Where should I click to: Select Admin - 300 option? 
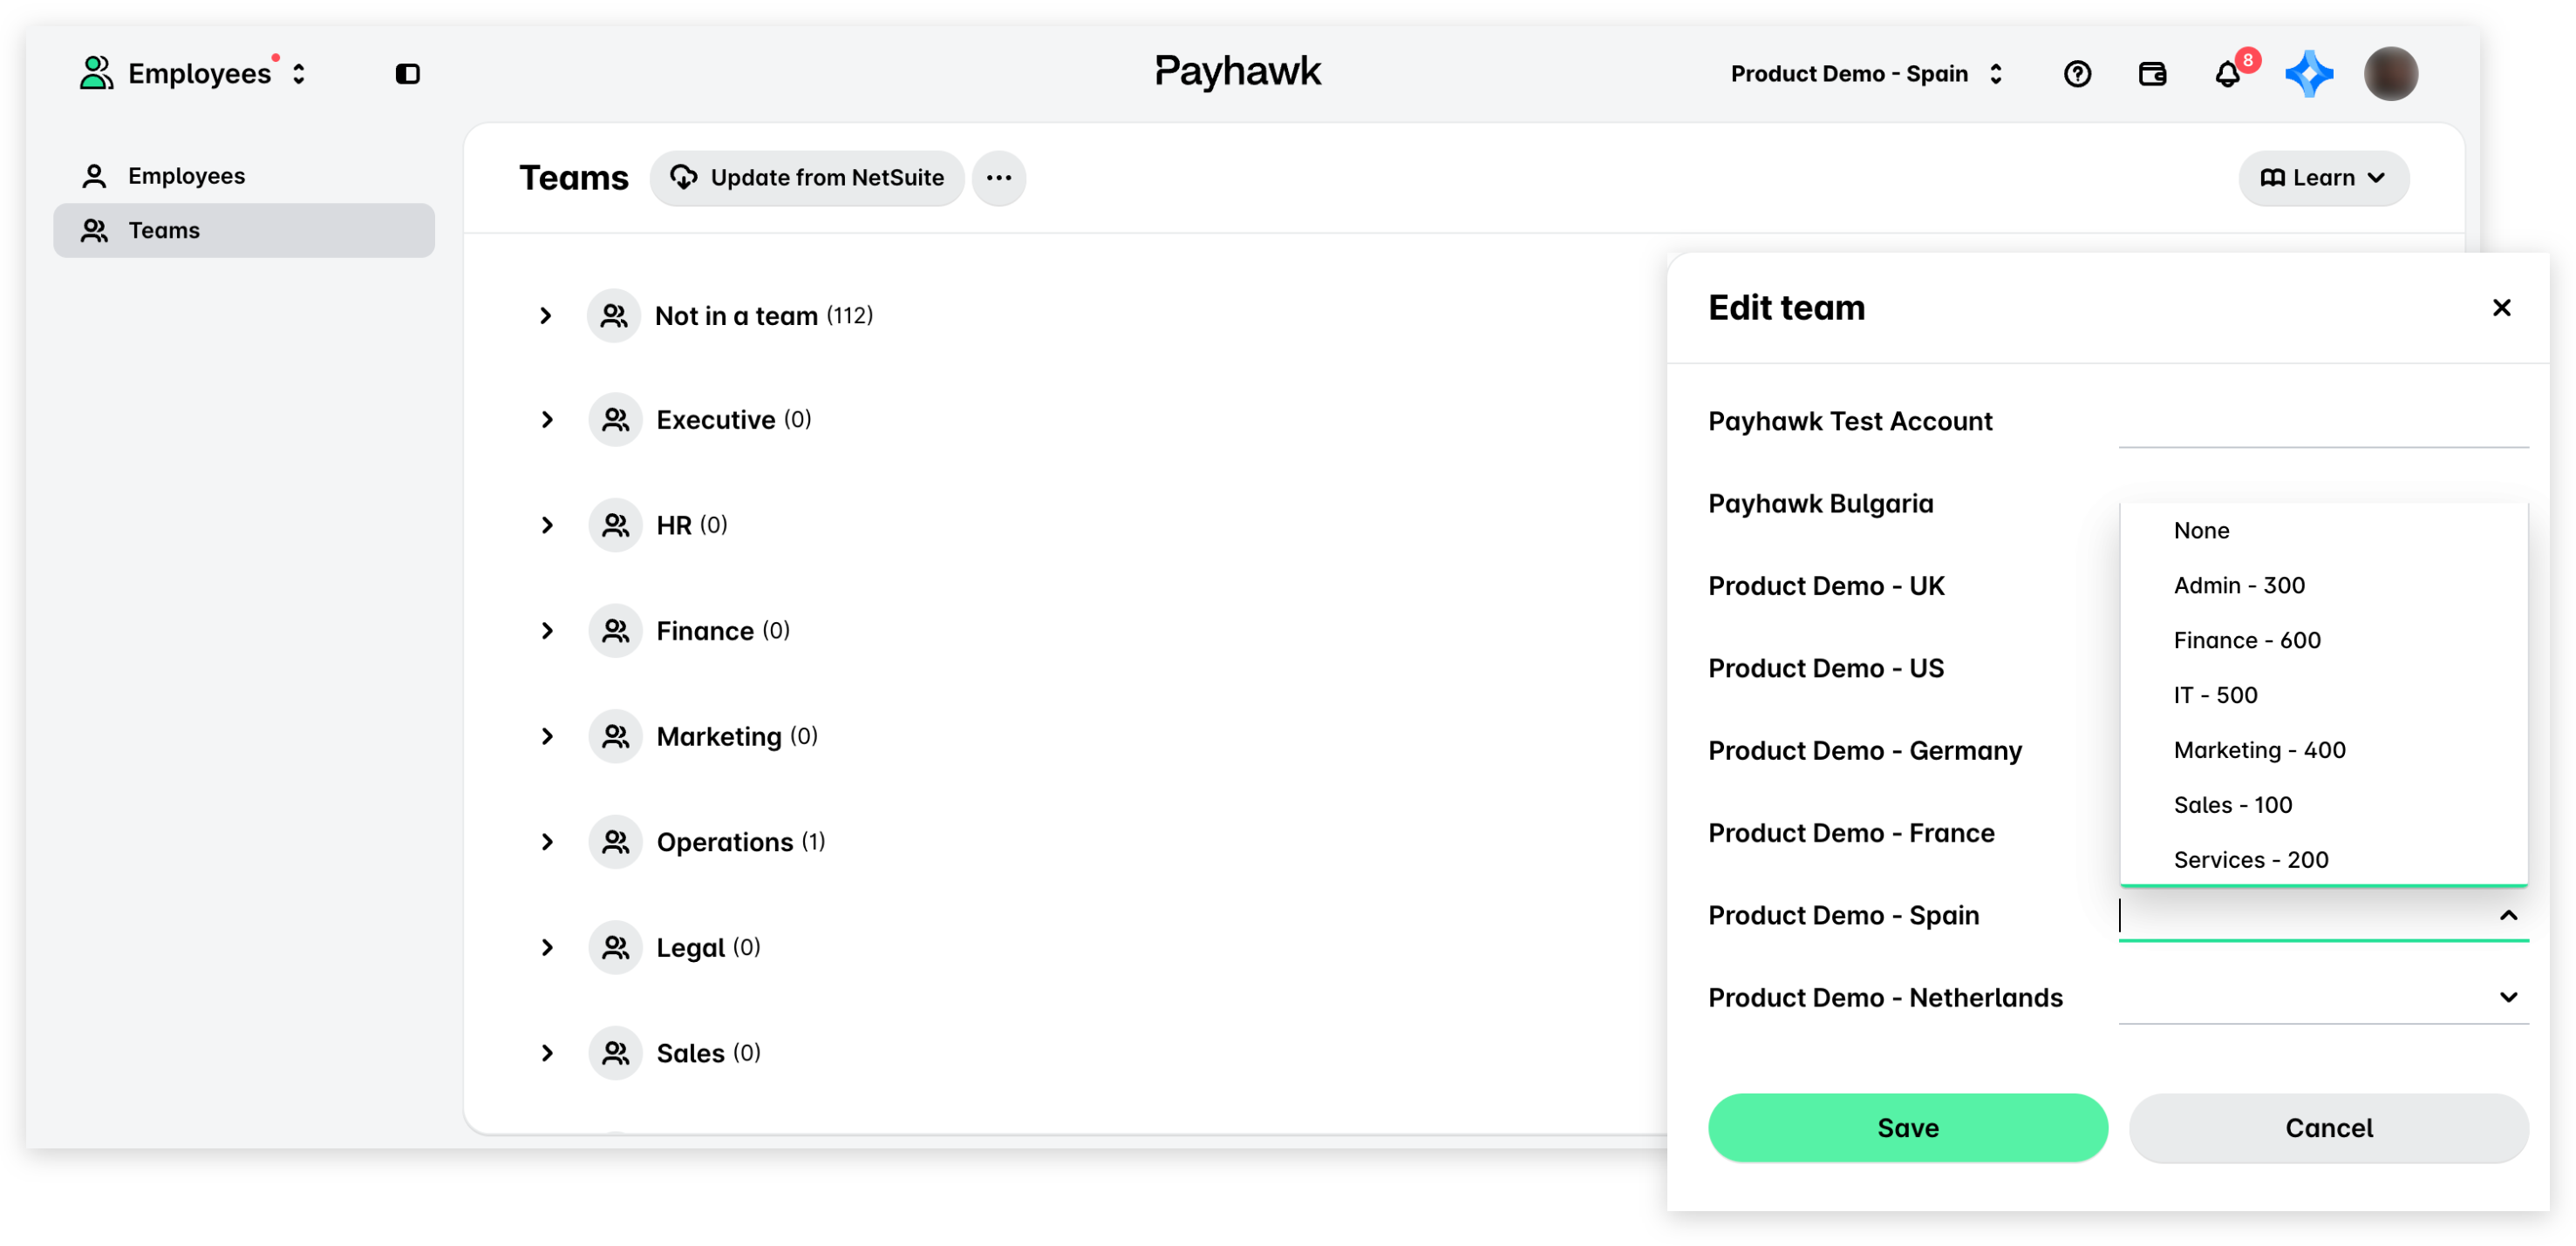pos(2322,586)
